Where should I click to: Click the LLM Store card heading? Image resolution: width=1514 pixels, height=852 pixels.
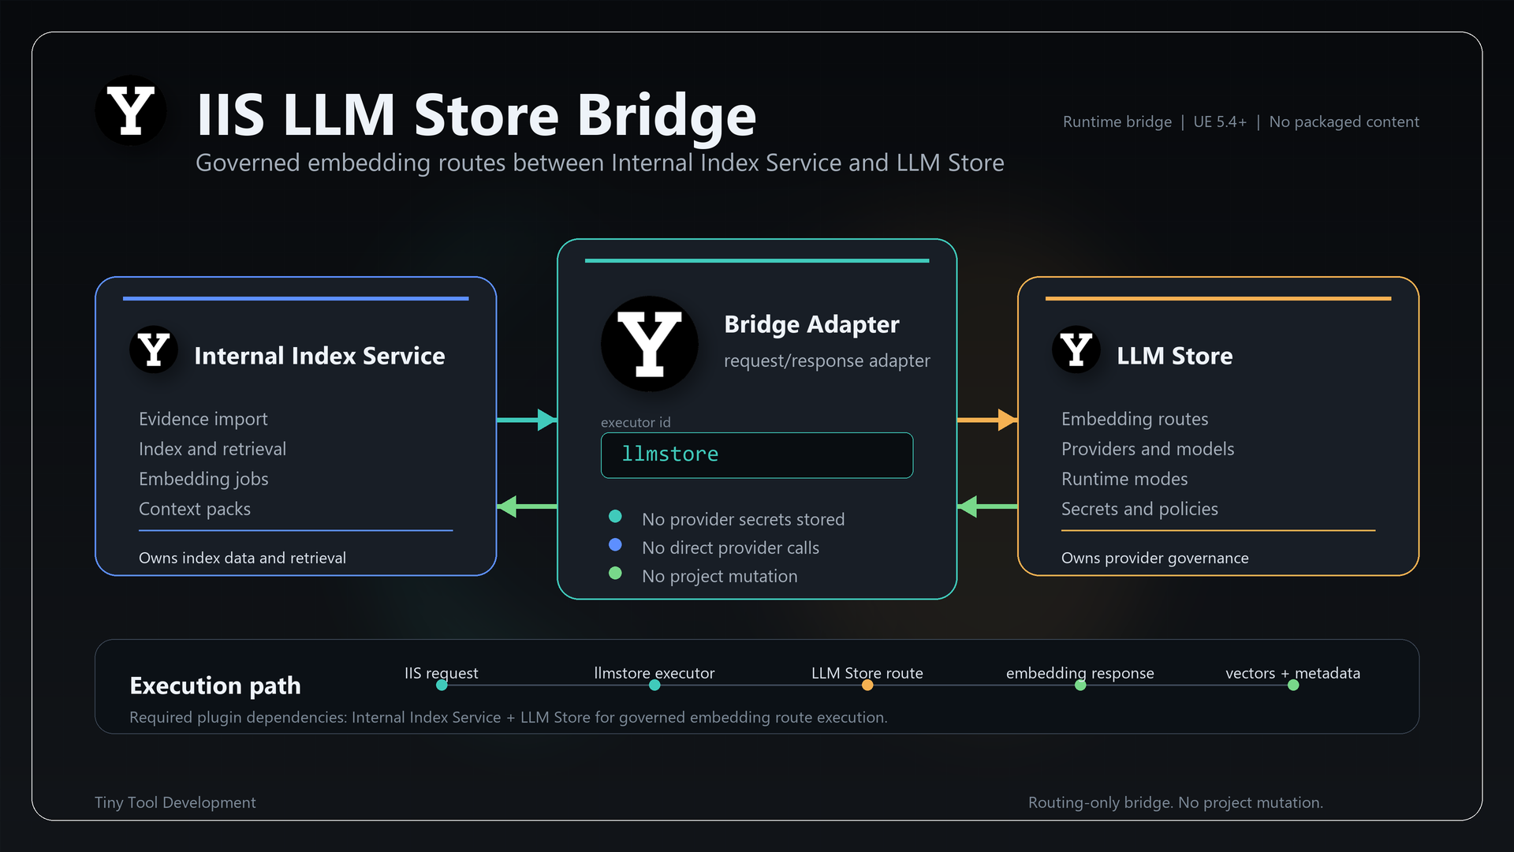(1174, 356)
